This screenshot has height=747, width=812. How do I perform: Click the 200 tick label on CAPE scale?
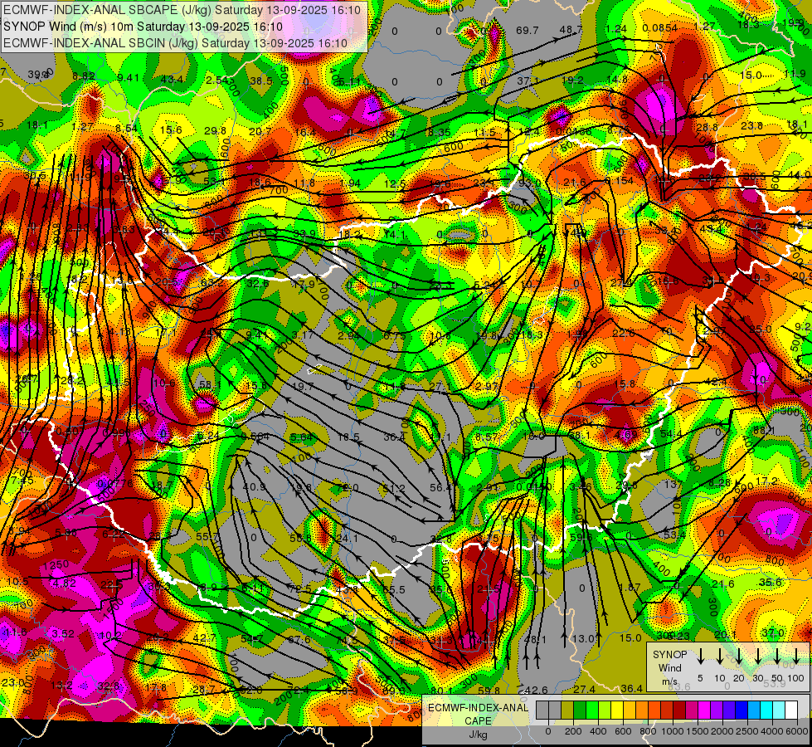(573, 731)
